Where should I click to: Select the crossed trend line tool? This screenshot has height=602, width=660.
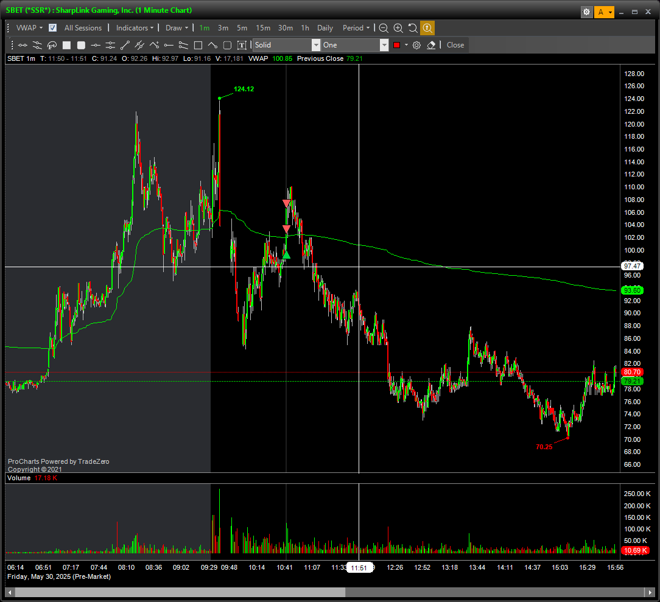(x=139, y=45)
